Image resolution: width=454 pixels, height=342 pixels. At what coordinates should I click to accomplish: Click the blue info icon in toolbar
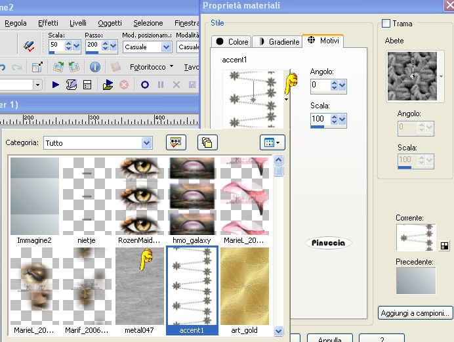(94, 67)
